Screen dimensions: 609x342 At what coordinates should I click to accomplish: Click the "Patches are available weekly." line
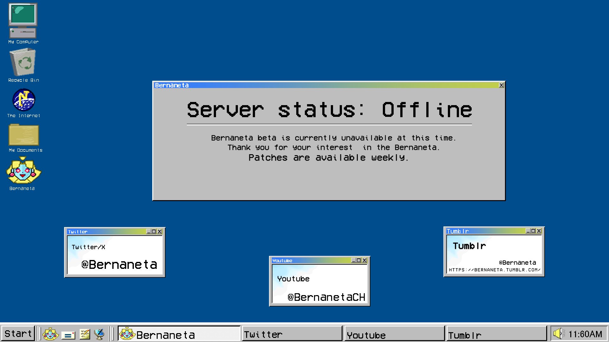click(x=328, y=158)
